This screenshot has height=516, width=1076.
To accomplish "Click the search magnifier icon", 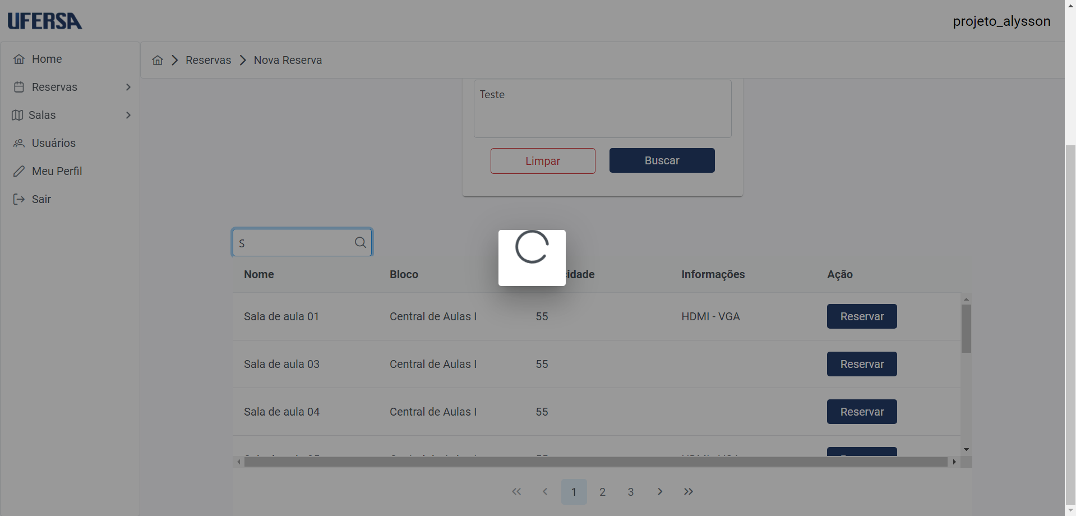I will pyautogui.click(x=361, y=242).
